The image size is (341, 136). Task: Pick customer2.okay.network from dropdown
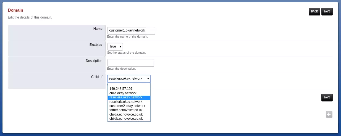coord(129,106)
